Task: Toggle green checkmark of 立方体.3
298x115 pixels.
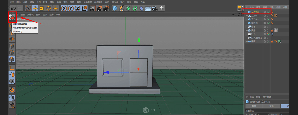Action: tap(269, 12)
